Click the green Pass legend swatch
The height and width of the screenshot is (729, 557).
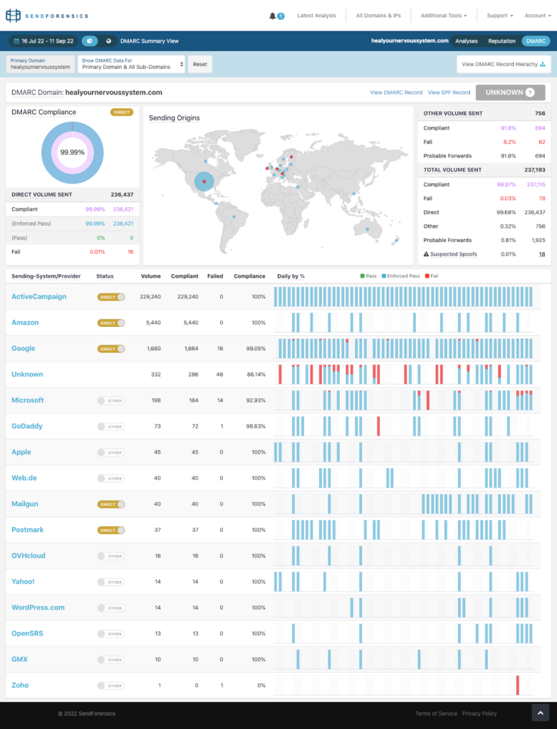coord(363,276)
